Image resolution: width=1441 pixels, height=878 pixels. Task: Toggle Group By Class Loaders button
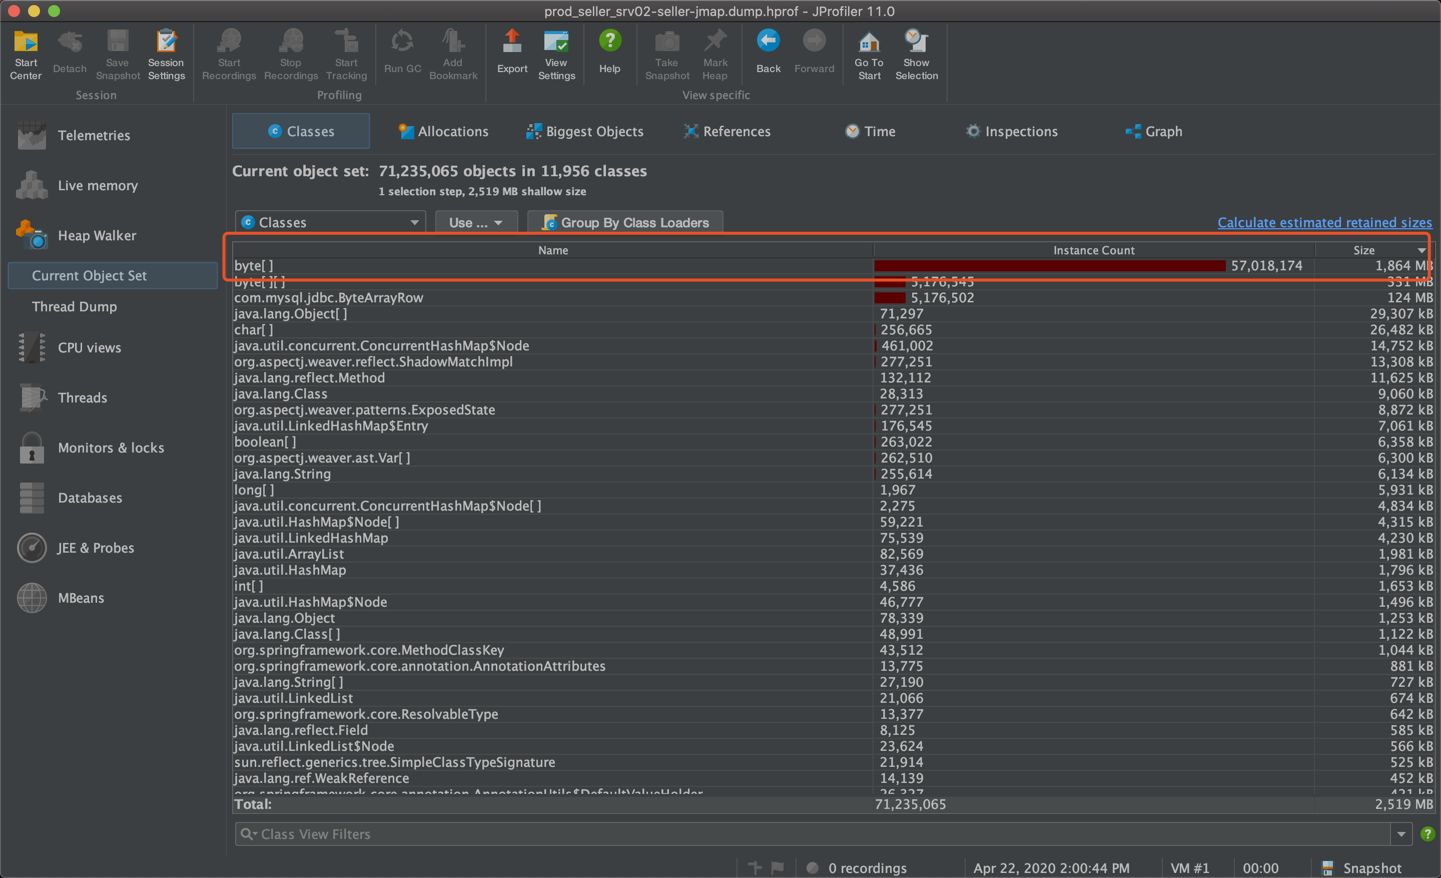624,222
